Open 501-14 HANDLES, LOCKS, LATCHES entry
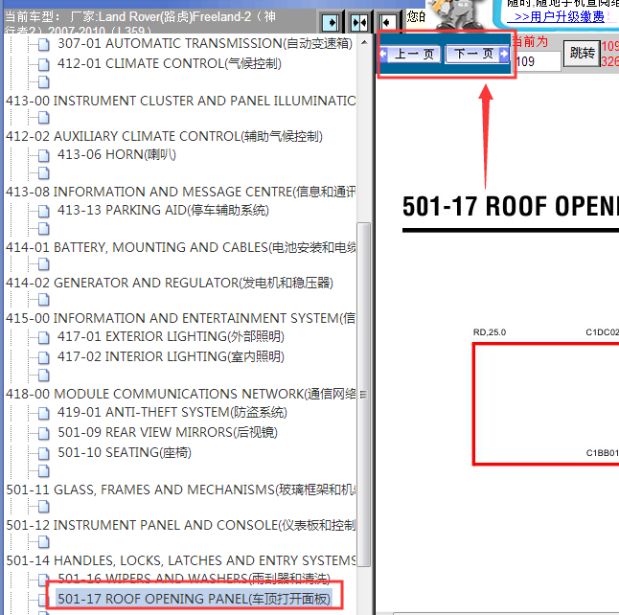Viewport: 619px width, 615px height. pos(180,561)
